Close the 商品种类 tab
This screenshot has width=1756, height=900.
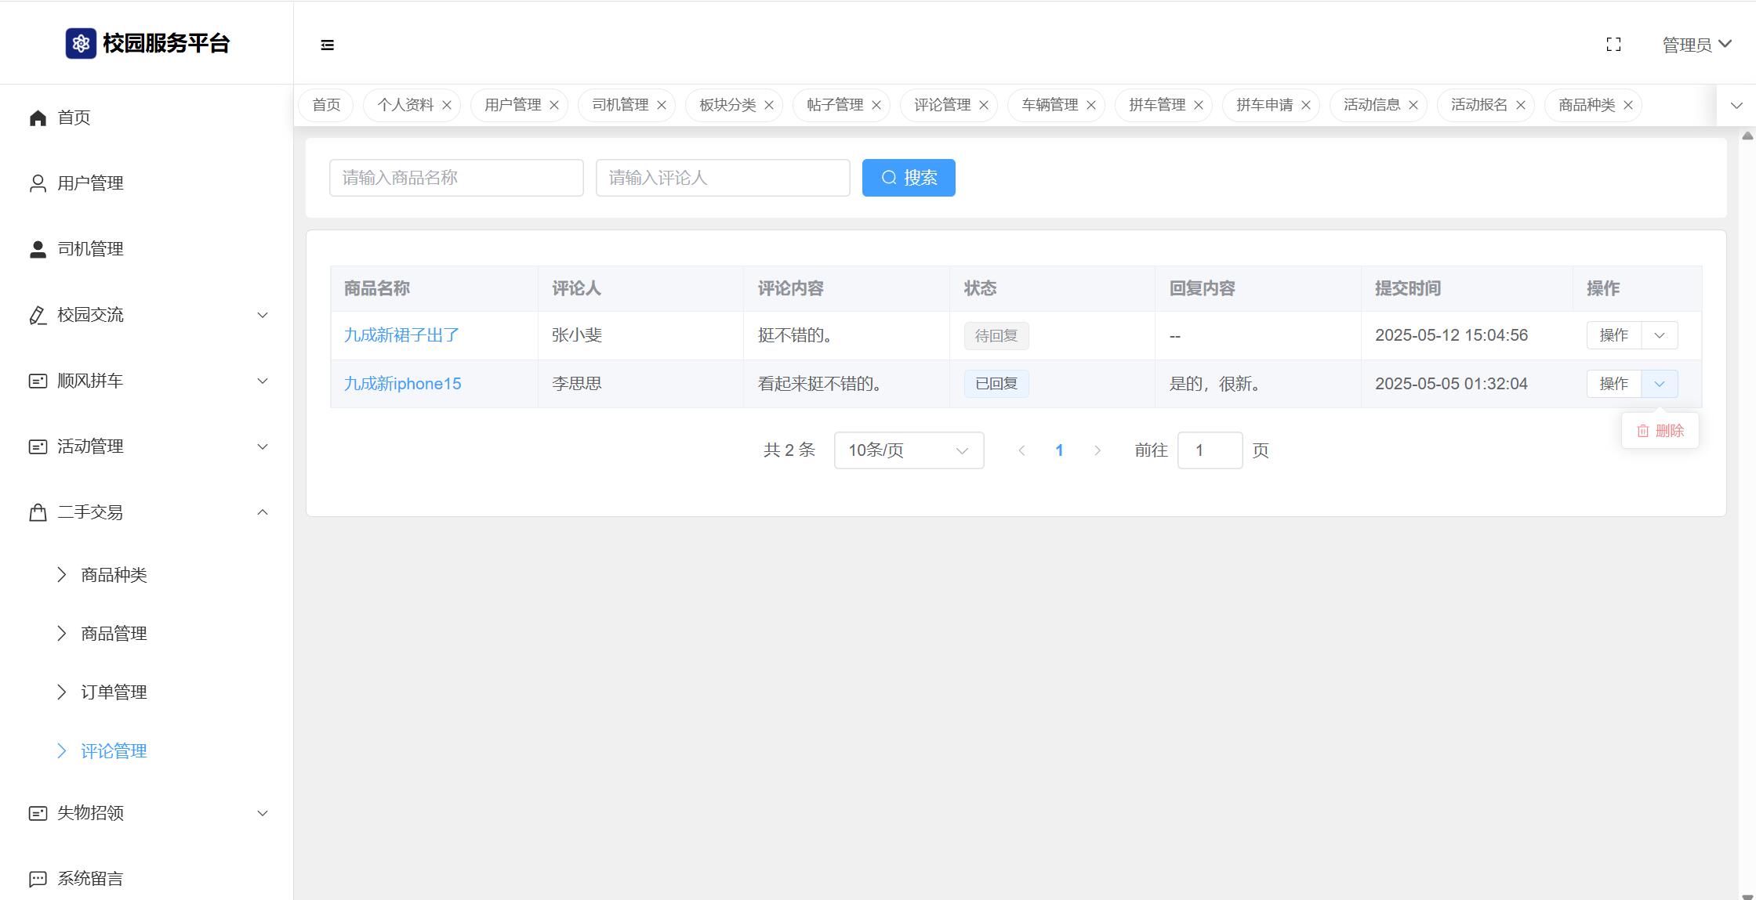coord(1628,105)
